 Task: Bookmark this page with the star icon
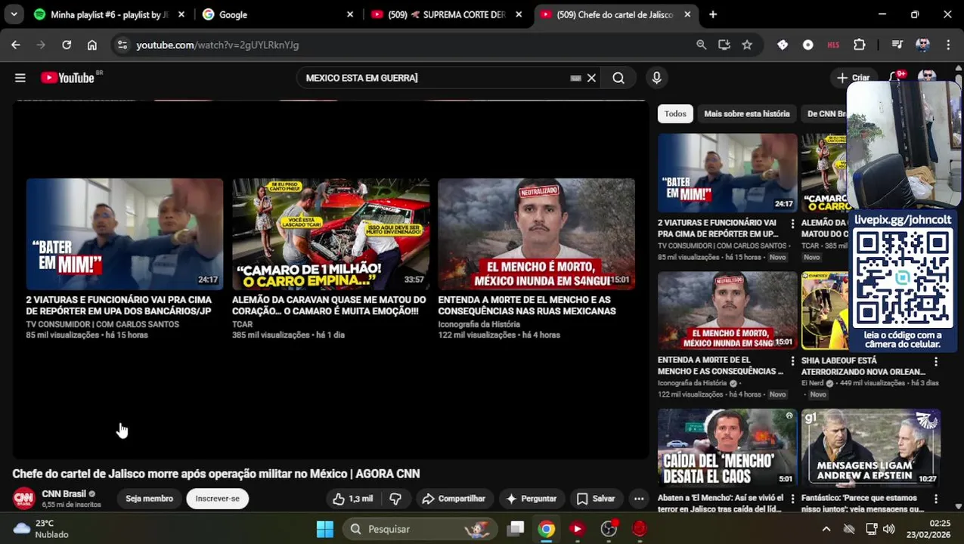coord(747,45)
